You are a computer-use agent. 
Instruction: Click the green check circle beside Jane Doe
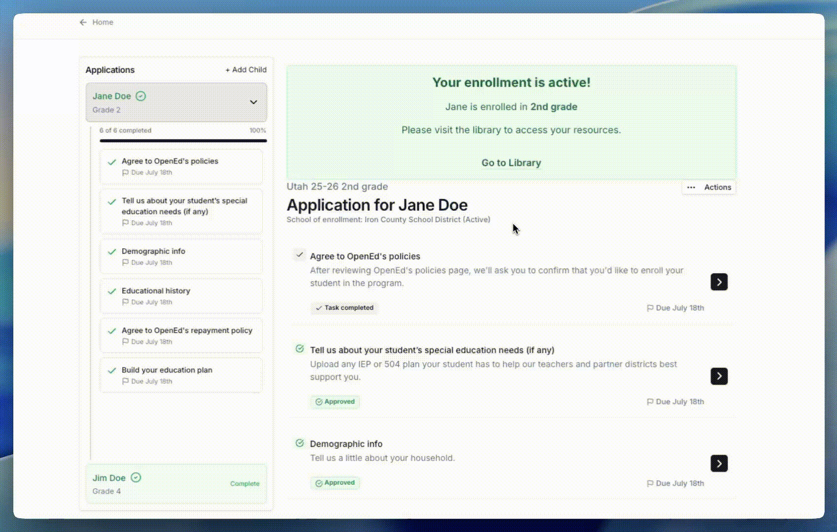[141, 96]
